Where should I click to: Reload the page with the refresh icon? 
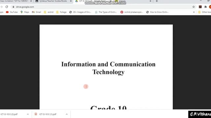tap(7, 7)
